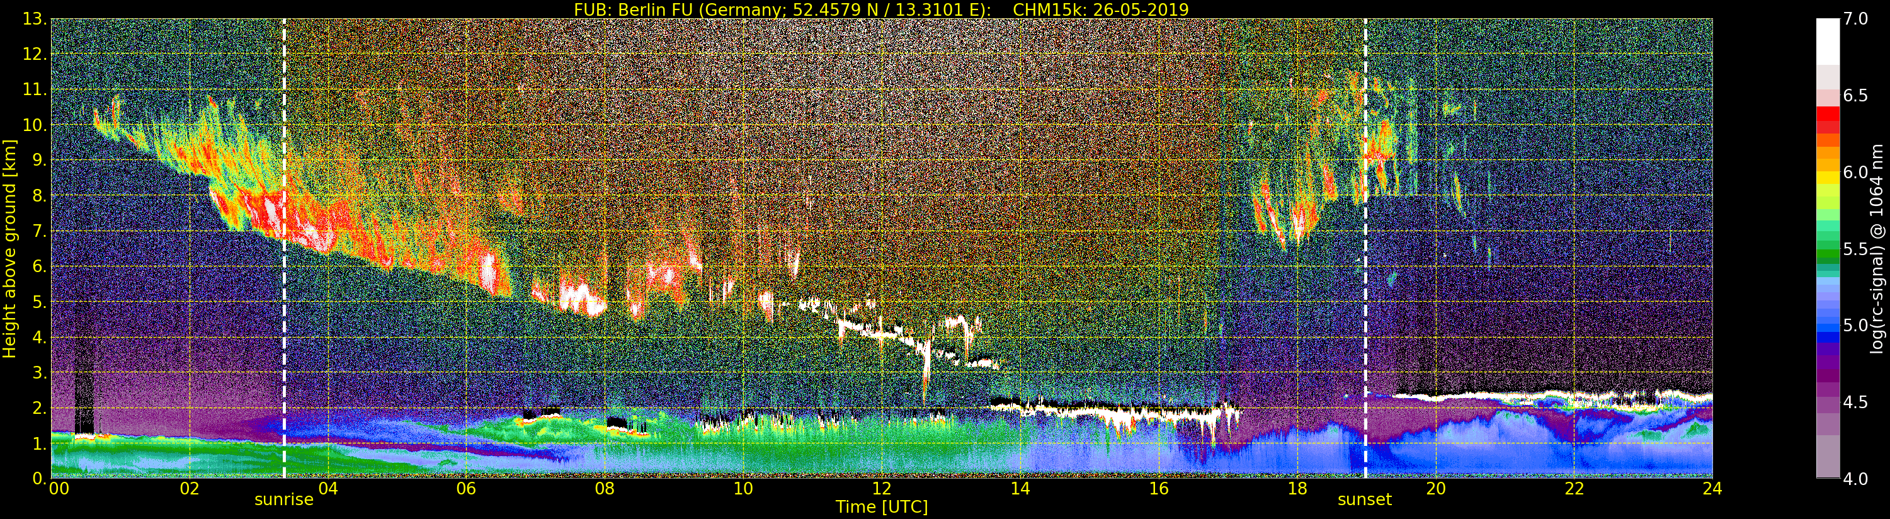The height and width of the screenshot is (519, 1890).
Task: Click the height tick label '13.'
Action: click(x=35, y=19)
